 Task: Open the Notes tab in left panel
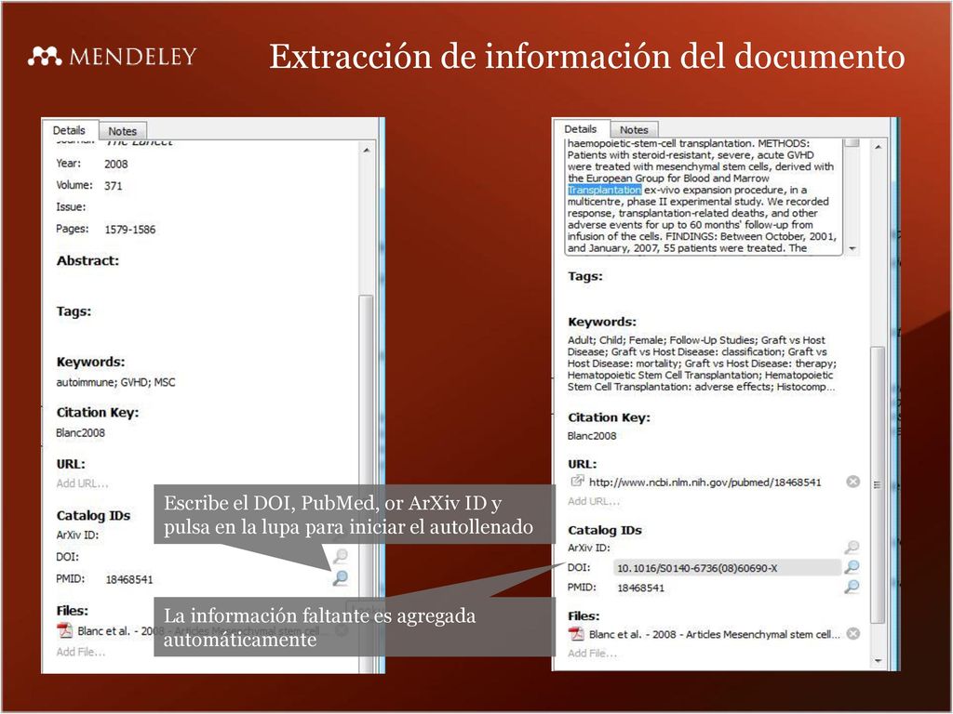122,131
